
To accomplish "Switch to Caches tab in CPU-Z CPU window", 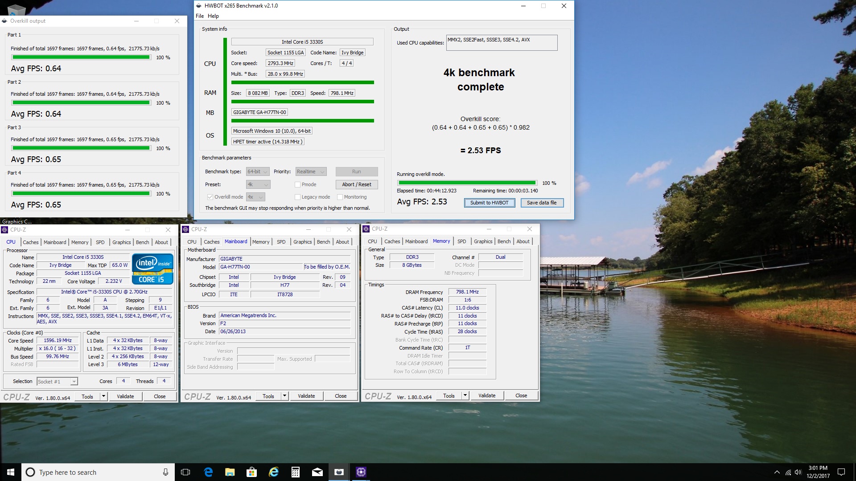I will point(31,242).
